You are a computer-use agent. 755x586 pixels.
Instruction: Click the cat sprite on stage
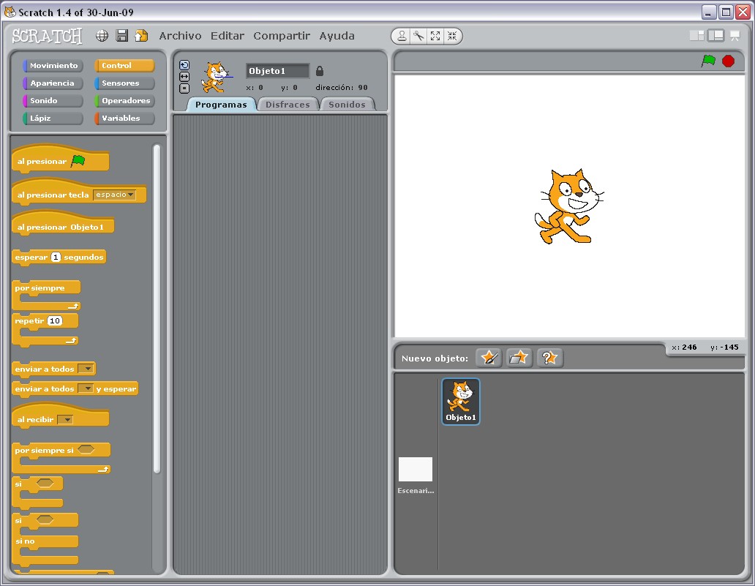[568, 206]
